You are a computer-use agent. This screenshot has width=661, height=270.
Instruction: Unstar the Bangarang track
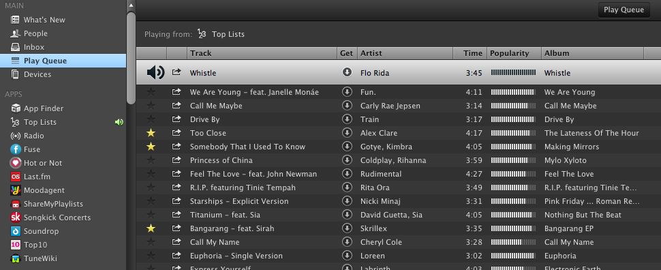click(151, 228)
